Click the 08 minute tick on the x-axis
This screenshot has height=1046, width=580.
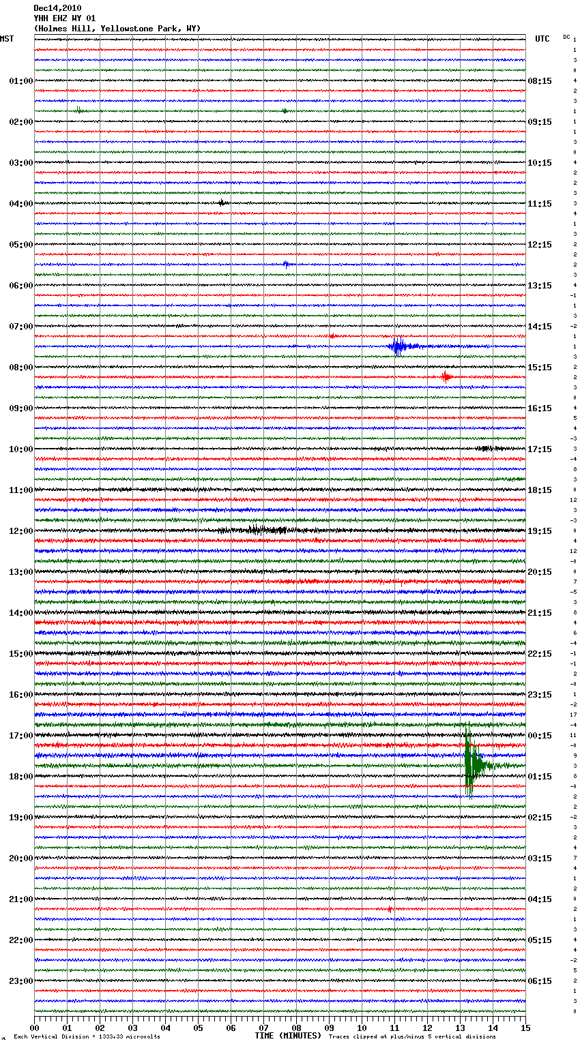(x=296, y=1028)
